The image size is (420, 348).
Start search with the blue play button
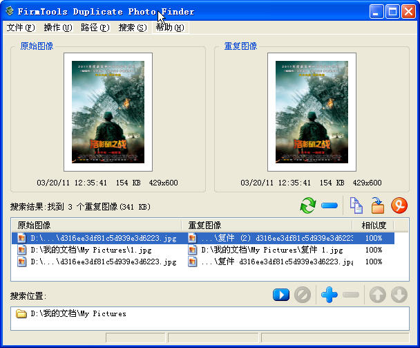[x=280, y=295]
